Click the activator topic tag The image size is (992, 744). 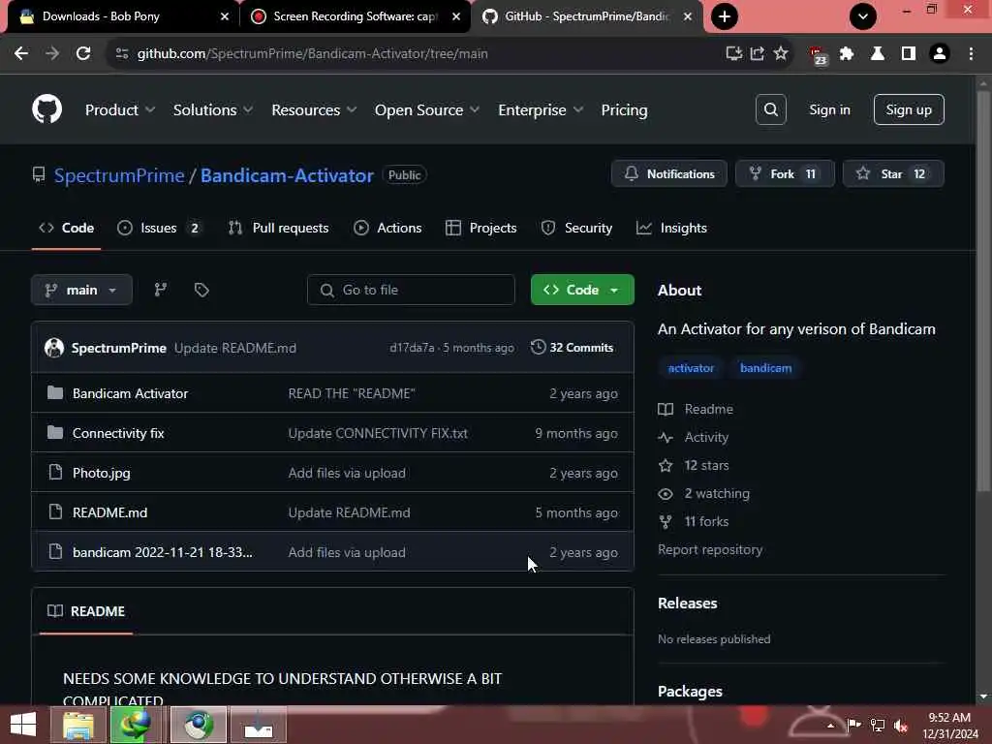pyautogui.click(x=691, y=368)
